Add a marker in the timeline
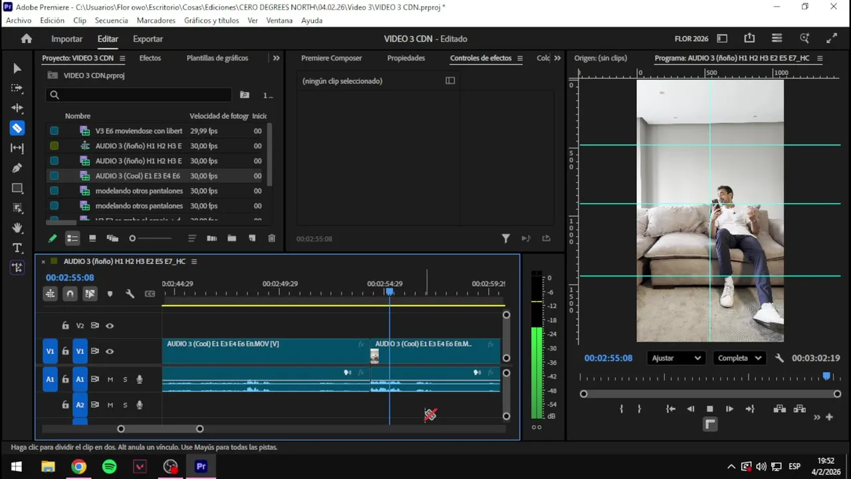This screenshot has width=851, height=479. [x=110, y=293]
